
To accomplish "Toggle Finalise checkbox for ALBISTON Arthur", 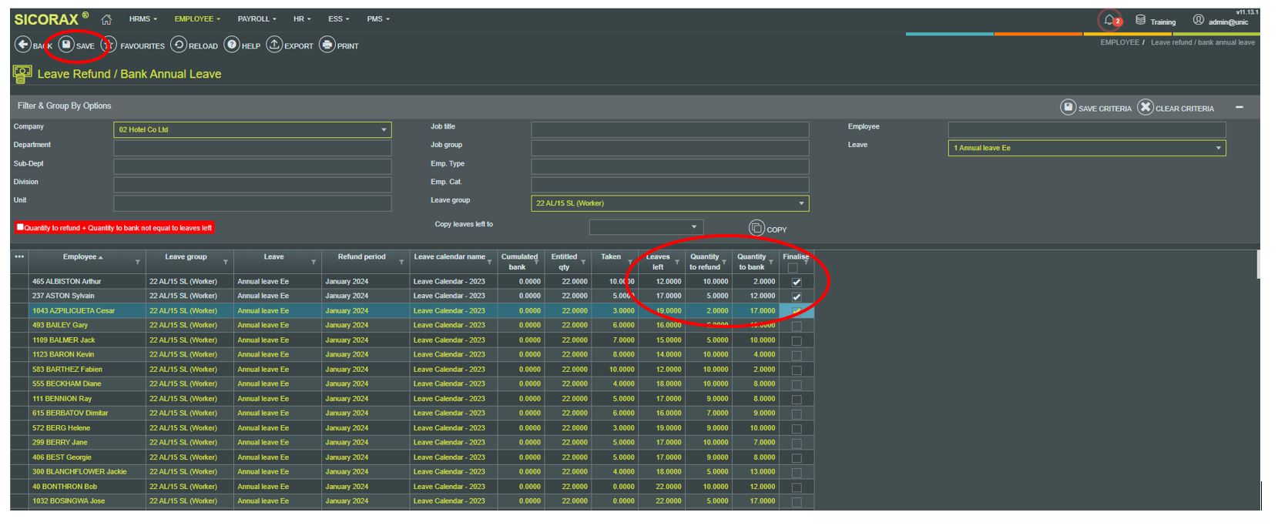I will 797,282.
